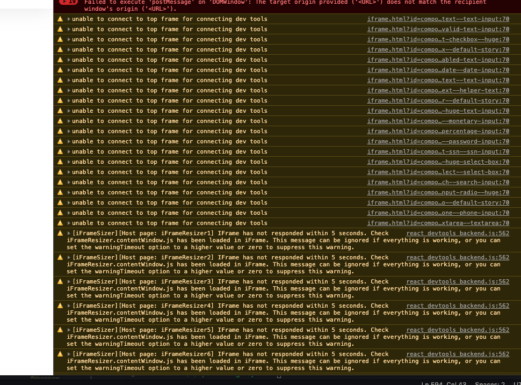Open the compo…percentage-input:70 source link
The height and width of the screenshot is (385, 521).
click(438, 131)
